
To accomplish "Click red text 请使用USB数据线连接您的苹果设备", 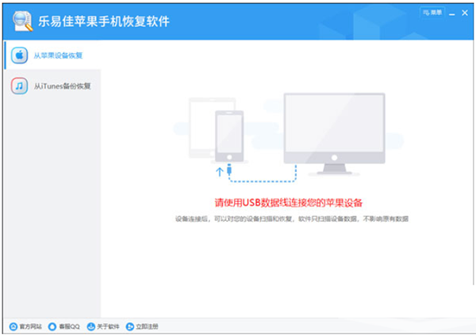I will [x=289, y=203].
